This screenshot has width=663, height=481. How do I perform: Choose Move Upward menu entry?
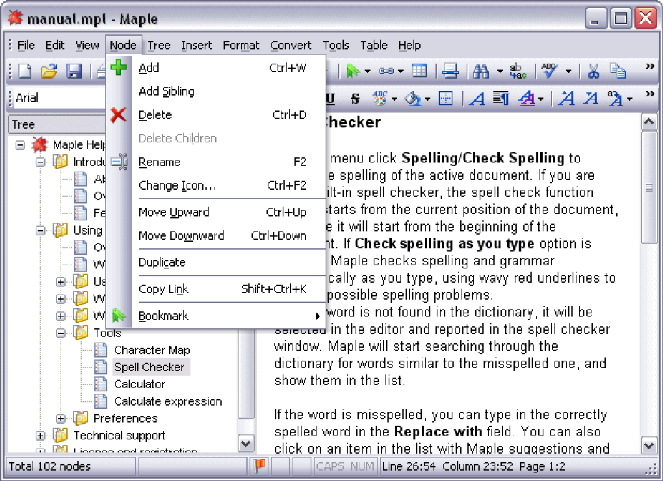tap(216, 212)
